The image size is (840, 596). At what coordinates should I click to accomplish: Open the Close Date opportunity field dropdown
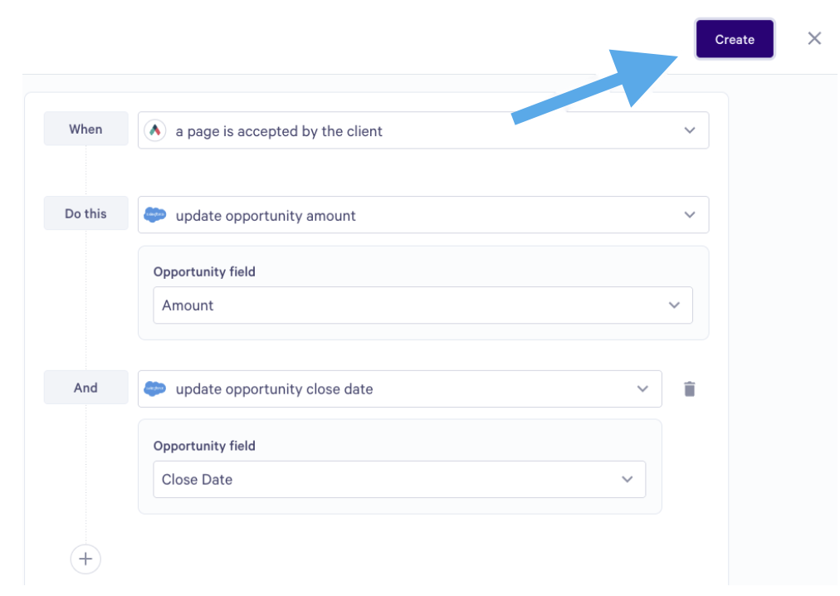click(x=399, y=479)
